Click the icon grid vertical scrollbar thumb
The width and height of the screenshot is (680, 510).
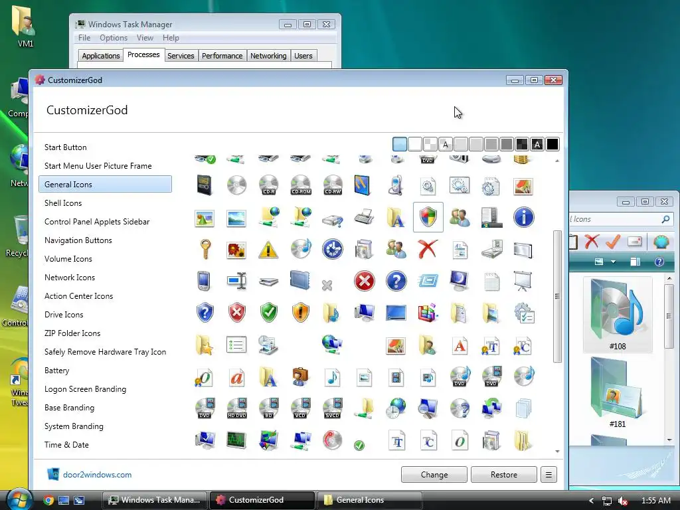[557, 296]
